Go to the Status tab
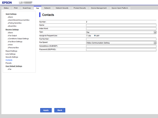The image size is (158, 118). [6, 8]
